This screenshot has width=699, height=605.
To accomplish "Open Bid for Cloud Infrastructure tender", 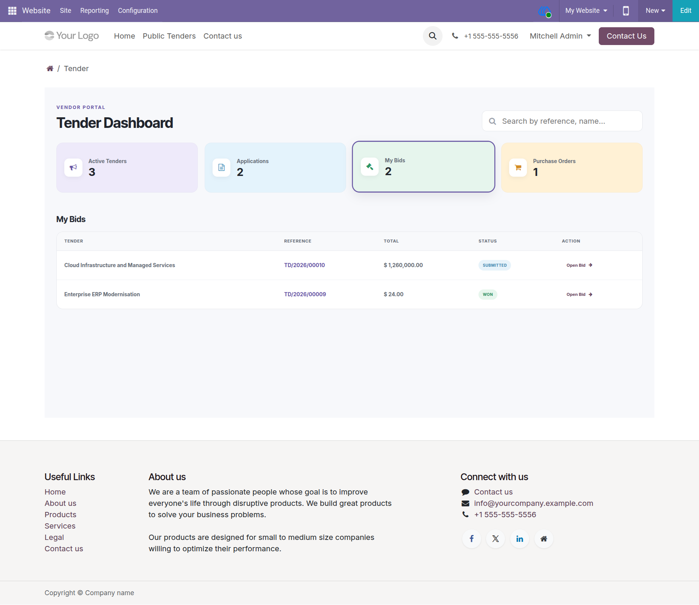I will pyautogui.click(x=579, y=265).
